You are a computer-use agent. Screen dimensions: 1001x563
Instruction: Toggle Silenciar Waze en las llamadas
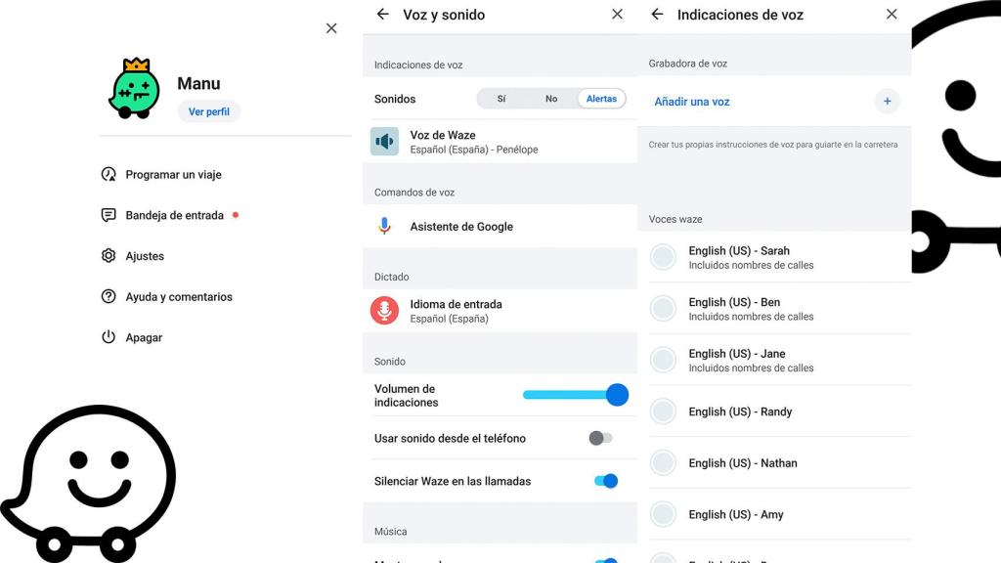pos(606,481)
